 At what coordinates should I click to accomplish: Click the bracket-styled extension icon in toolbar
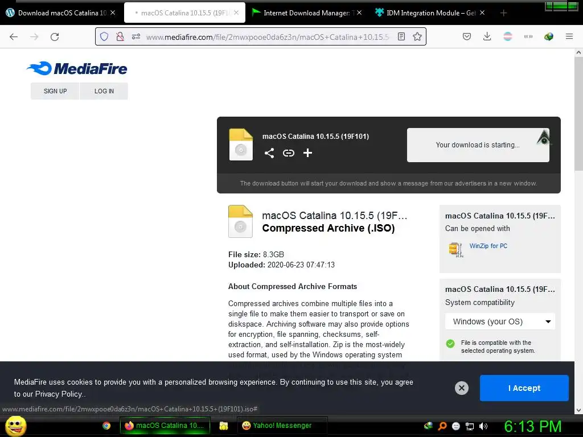click(528, 36)
